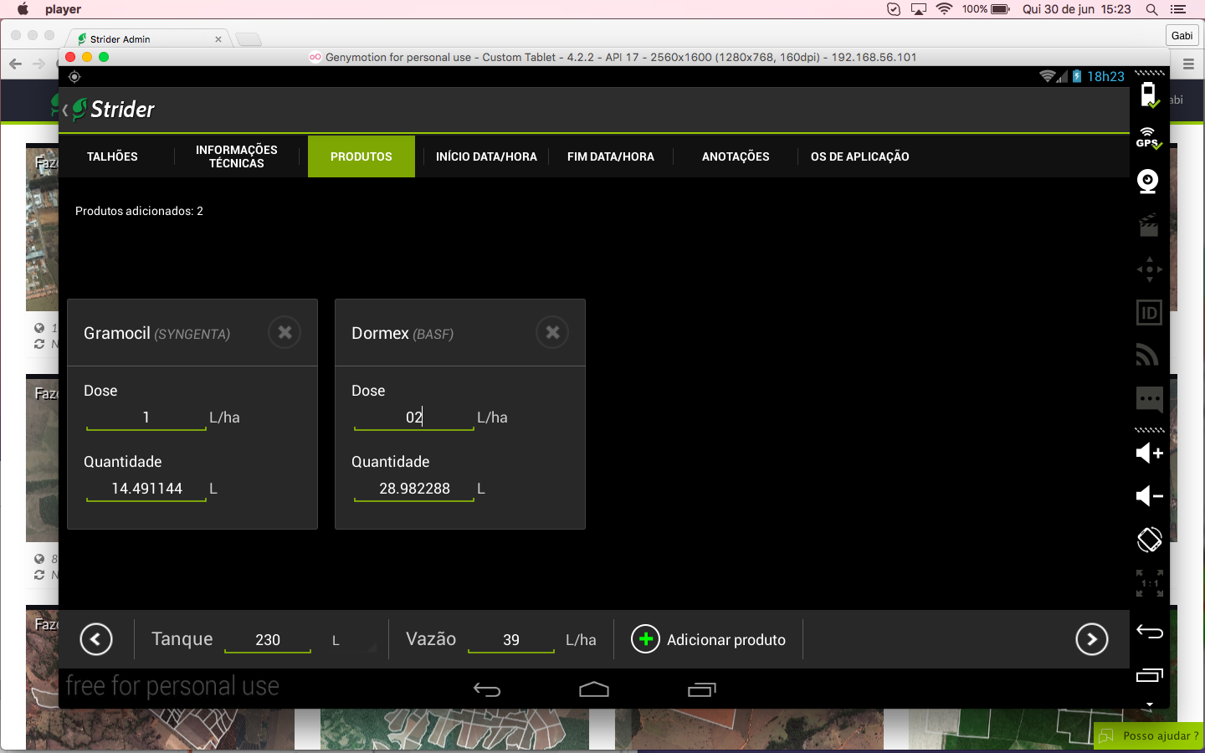Rotate the emulator screen
The image size is (1205, 753).
[x=1149, y=540]
